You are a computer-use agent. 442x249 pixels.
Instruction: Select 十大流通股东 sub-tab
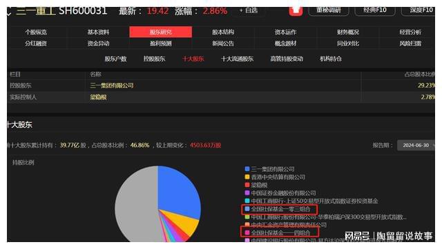click(x=238, y=59)
